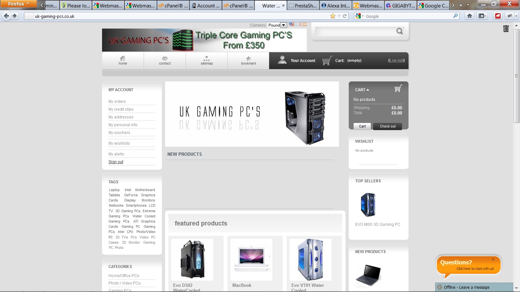Open the sitemap icon
This screenshot has height=292, width=520.
click(x=207, y=58)
